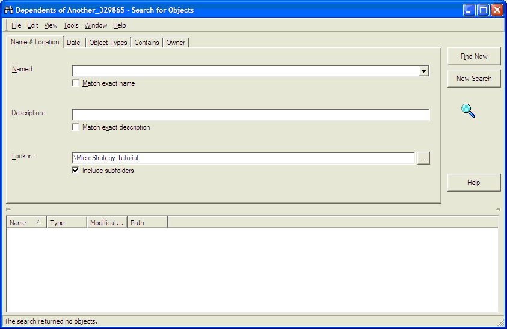Open the Tools menu
The width and height of the screenshot is (507, 329).
[x=71, y=25]
